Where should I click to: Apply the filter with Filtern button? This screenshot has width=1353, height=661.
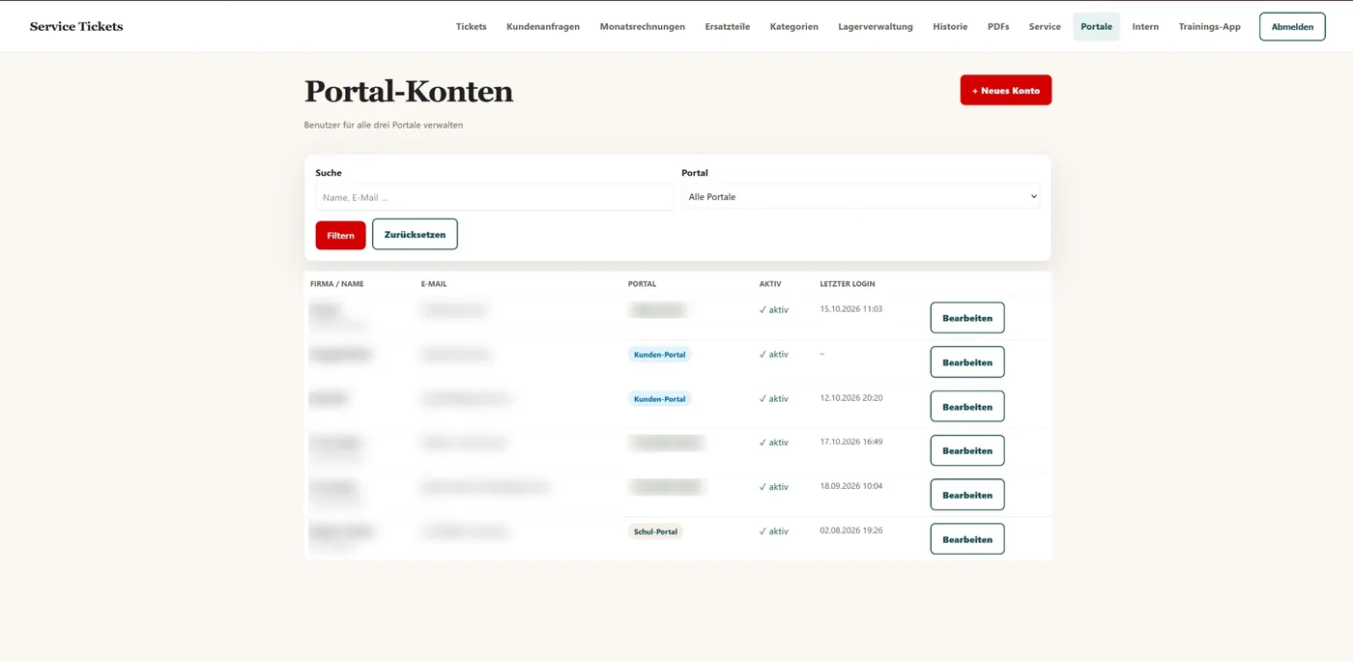340,235
